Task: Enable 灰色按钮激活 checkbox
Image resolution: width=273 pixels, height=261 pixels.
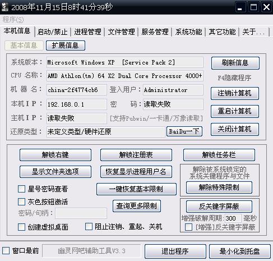Action: [21, 202]
